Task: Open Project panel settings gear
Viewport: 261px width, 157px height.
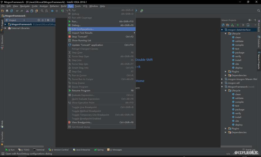Action: point(48,20)
